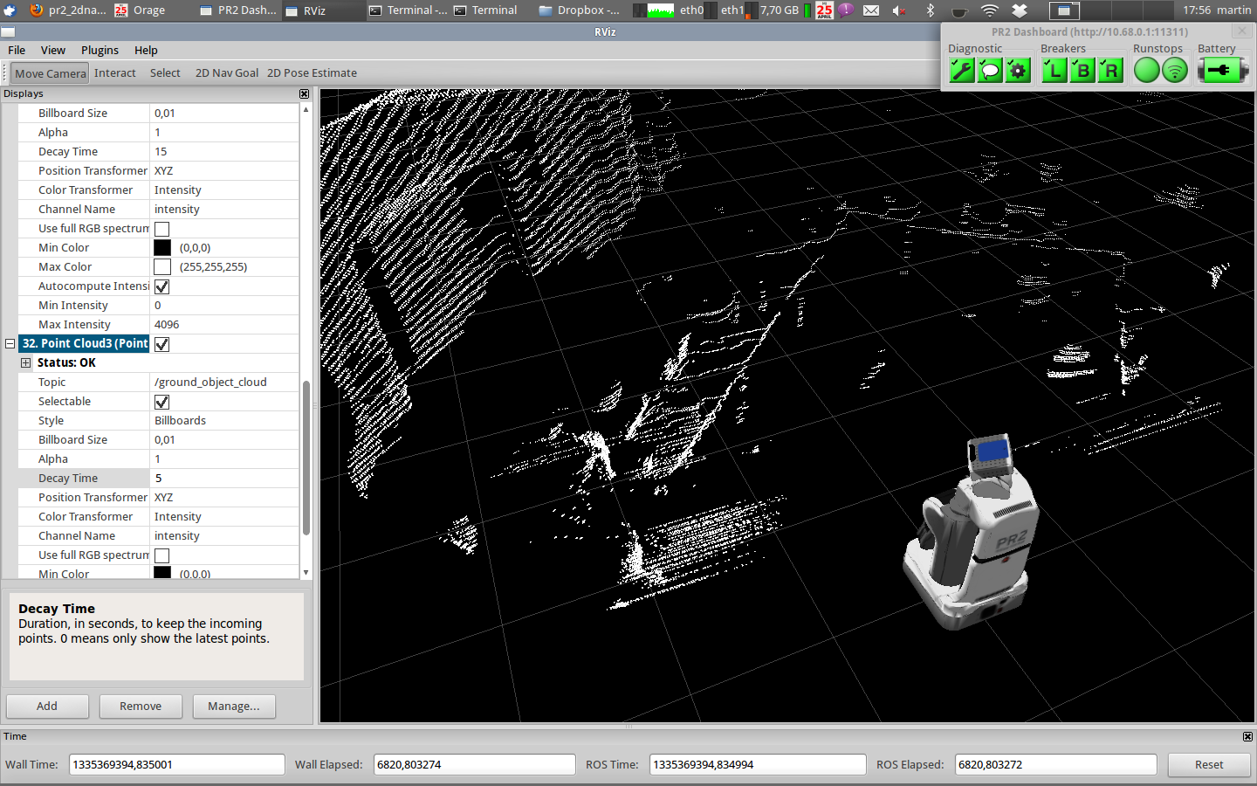1257x786 pixels.
Task: Click the Displays panel vertical scrollbar thumb
Action: pyautogui.click(x=306, y=458)
